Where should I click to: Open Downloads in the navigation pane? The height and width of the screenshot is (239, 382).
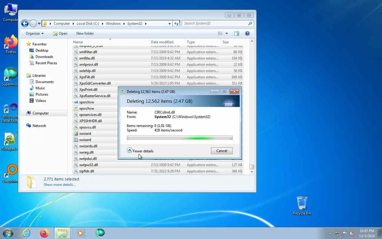pyautogui.click(x=44, y=57)
